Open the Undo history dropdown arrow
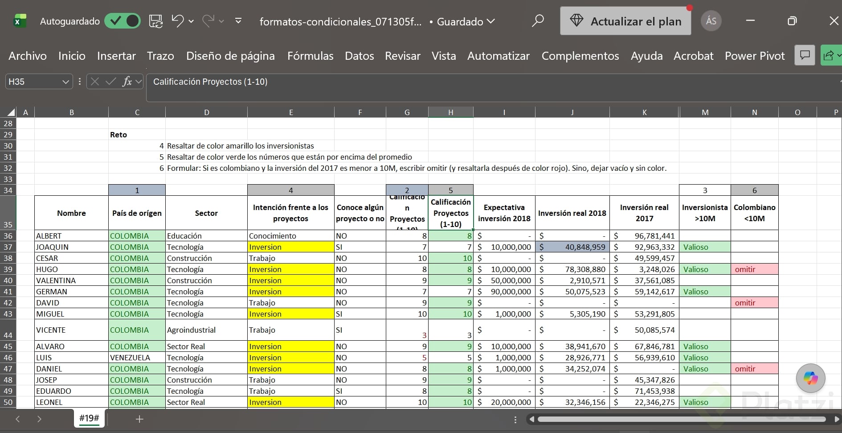 coord(191,21)
